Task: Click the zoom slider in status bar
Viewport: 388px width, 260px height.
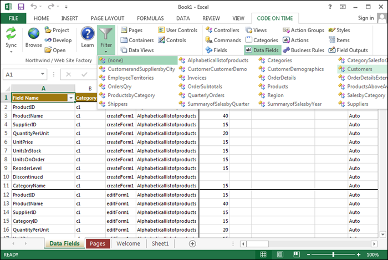Action: (x=334, y=254)
